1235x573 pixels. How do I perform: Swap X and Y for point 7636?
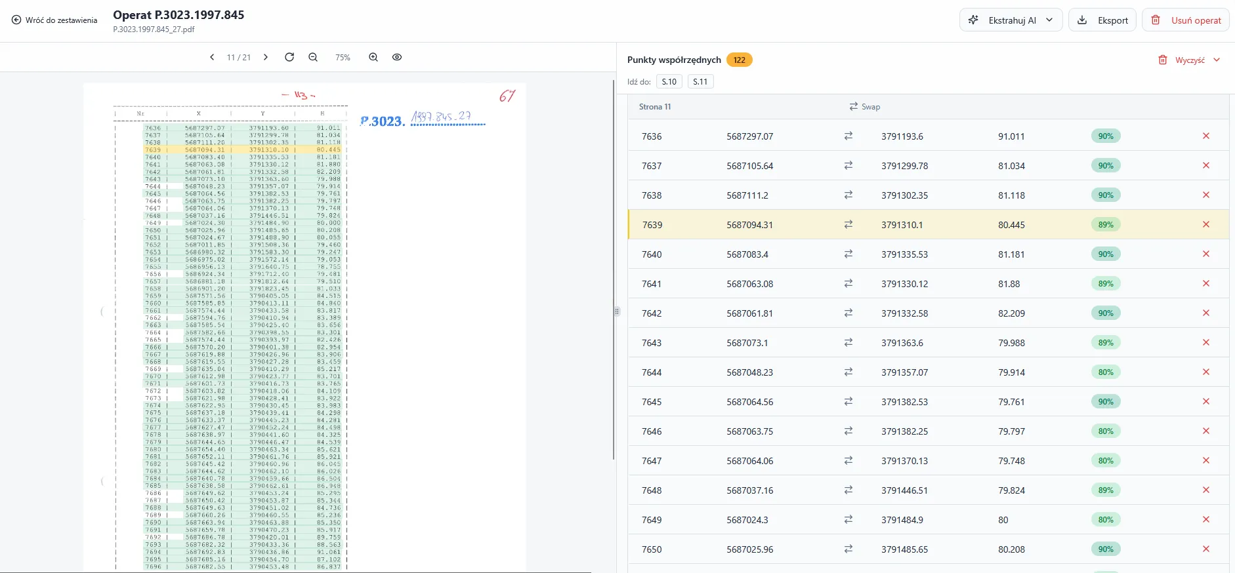[848, 136]
